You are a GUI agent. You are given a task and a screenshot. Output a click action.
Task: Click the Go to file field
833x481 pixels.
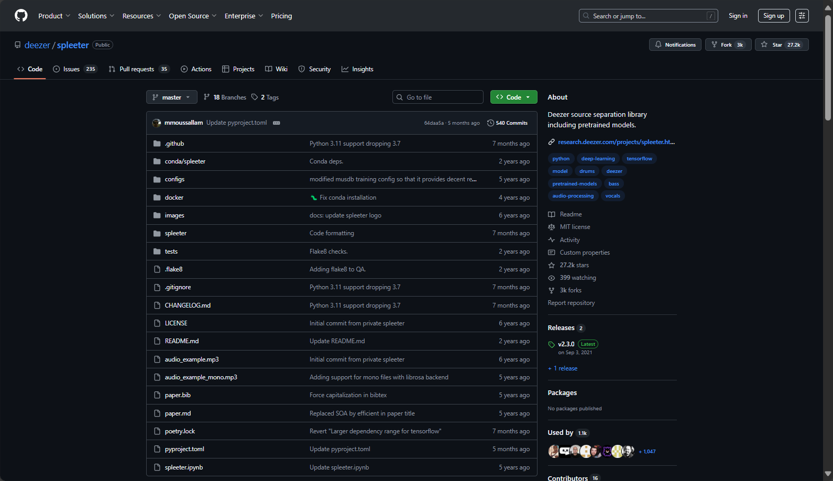[x=438, y=97]
